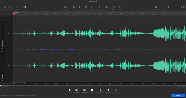Viewport: 186px width, 98px height.
Task: Click the FL channel volume slider knob
Action: coord(2,41)
